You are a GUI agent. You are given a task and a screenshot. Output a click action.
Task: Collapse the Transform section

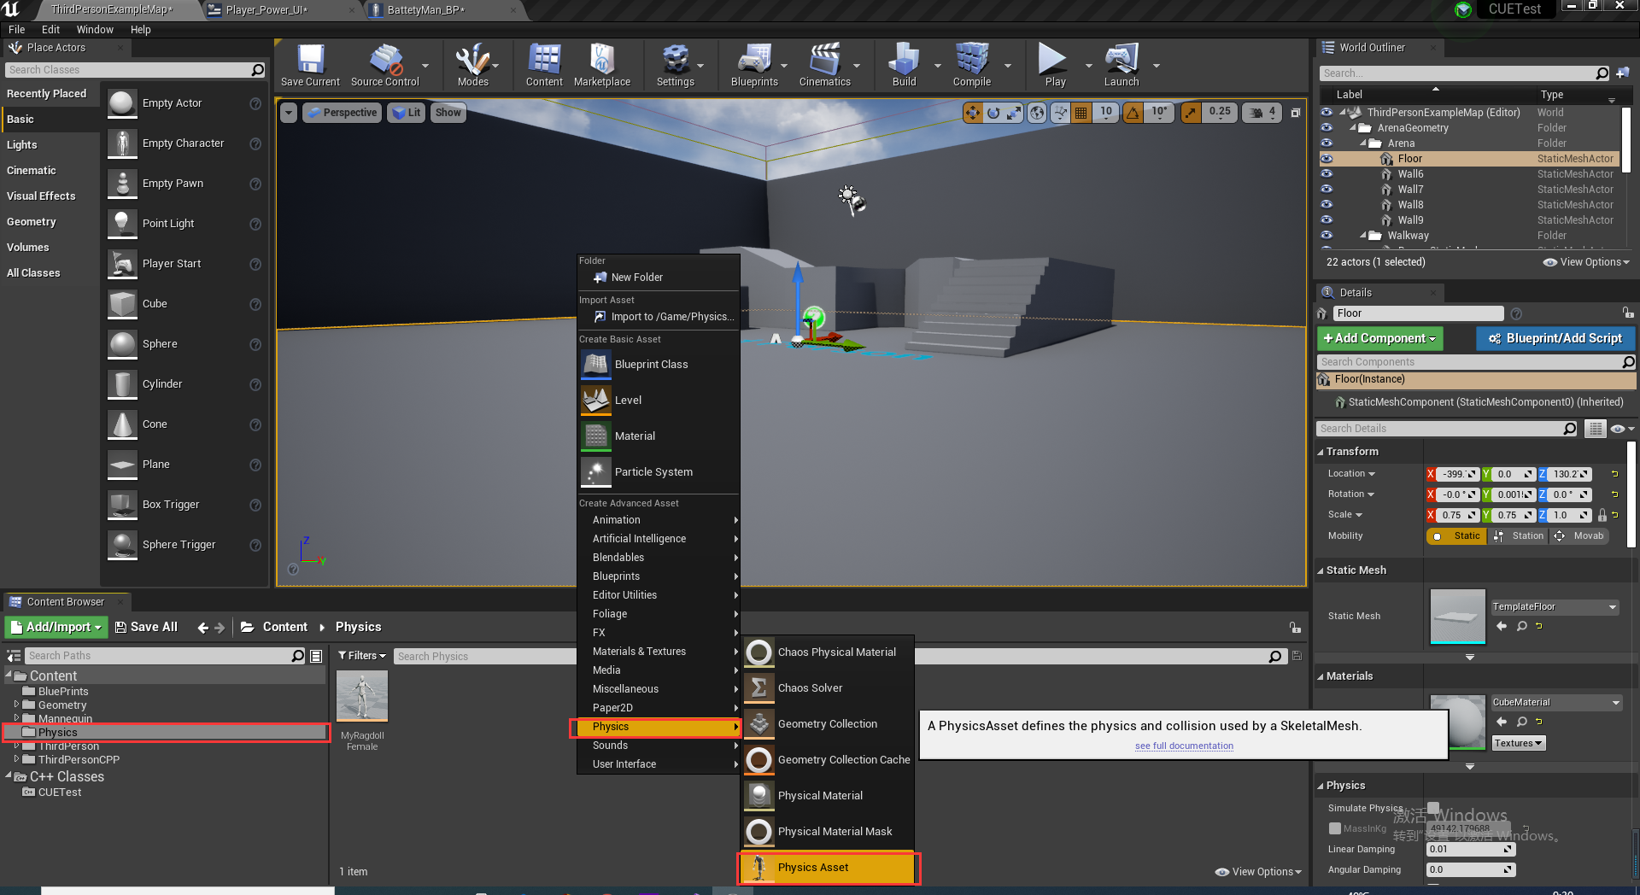tap(1321, 452)
